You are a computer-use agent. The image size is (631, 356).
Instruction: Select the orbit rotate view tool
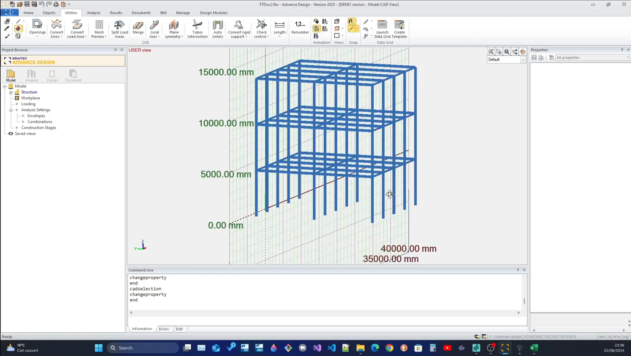[x=523, y=51]
